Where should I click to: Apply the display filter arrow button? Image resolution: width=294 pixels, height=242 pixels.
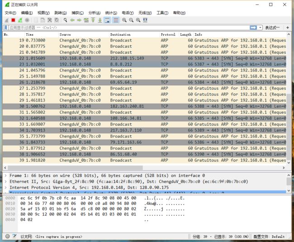[253, 27]
